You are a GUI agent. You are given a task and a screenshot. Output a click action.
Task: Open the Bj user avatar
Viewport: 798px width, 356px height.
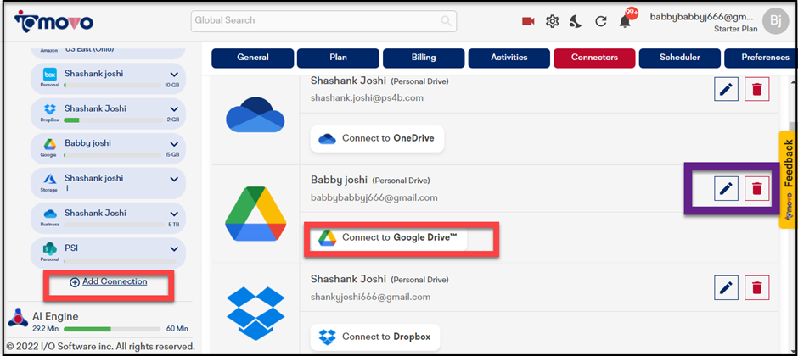point(775,21)
